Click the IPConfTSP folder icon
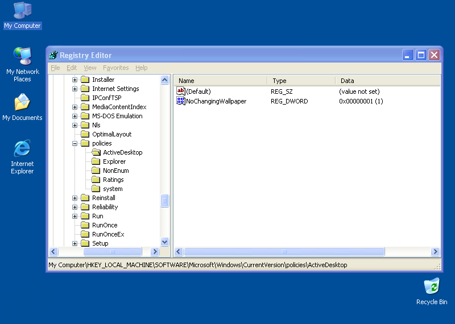Image resolution: width=455 pixels, height=324 pixels. [85, 98]
